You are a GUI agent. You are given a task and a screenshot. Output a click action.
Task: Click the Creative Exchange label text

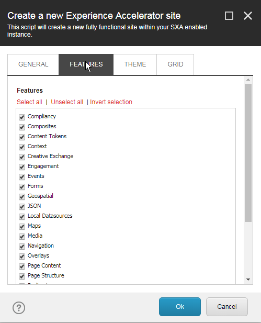pos(50,156)
